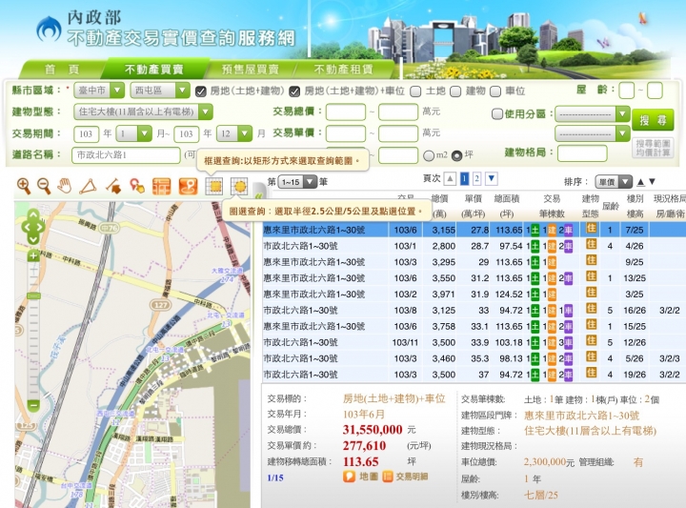Go to results page 2
Screen dimensions: 686x508
point(477,178)
